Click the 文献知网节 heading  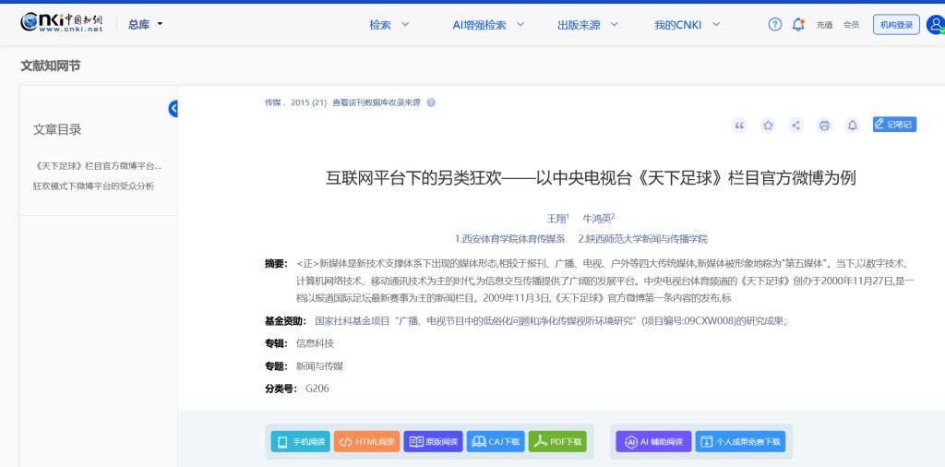[x=51, y=66]
